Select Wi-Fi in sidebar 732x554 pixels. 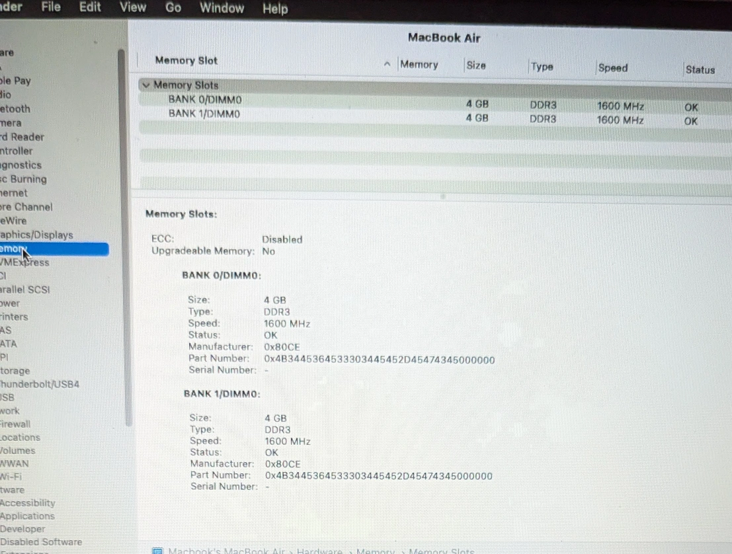11,477
